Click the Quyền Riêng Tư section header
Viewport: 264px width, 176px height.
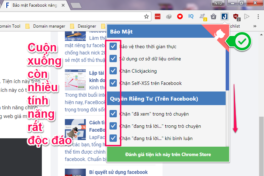tap(166, 98)
